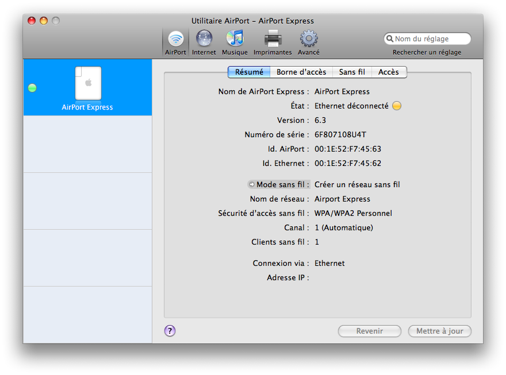The height and width of the screenshot is (375, 506).
Task: Switch to the Résumé tab
Action: click(x=249, y=72)
